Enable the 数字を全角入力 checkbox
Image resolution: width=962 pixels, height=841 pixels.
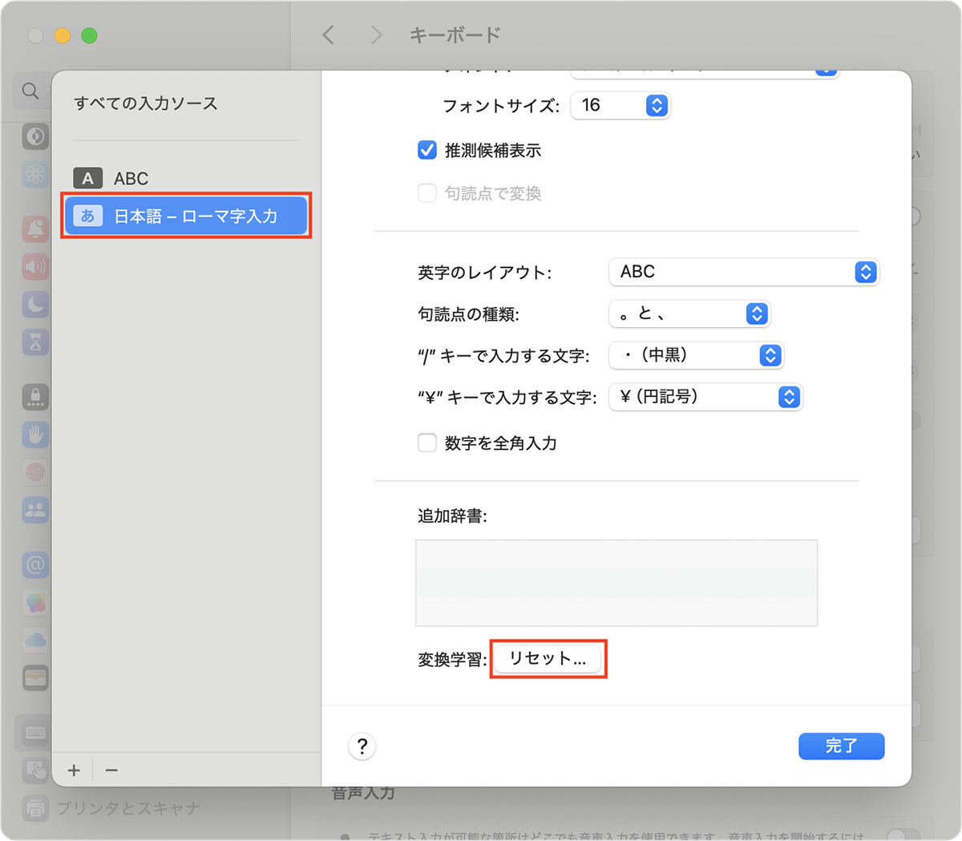[x=427, y=443]
